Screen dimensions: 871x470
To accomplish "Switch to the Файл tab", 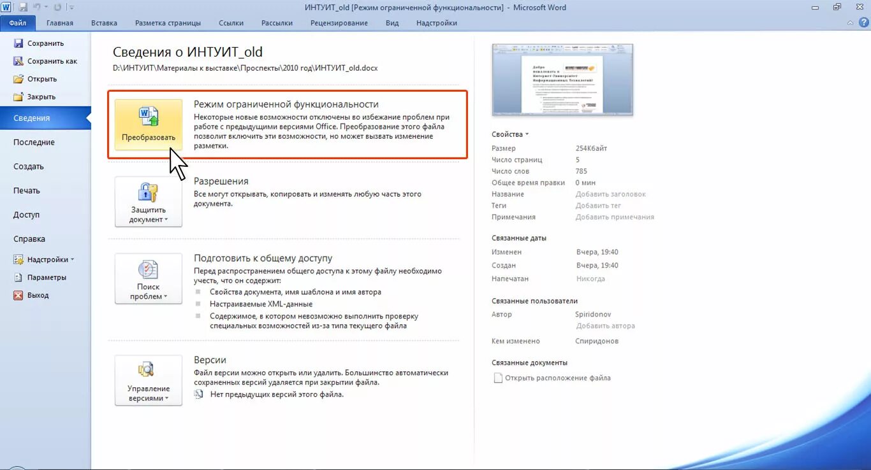I will pos(18,23).
